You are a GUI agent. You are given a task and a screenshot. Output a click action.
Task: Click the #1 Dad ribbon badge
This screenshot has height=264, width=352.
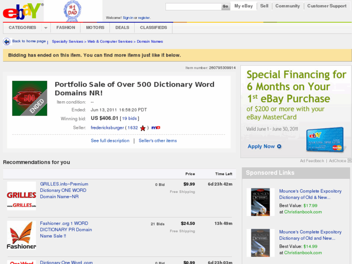click(x=73, y=10)
